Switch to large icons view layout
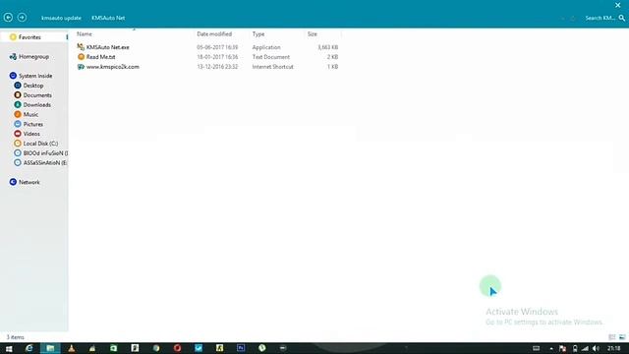629x354 pixels. pos(622,337)
